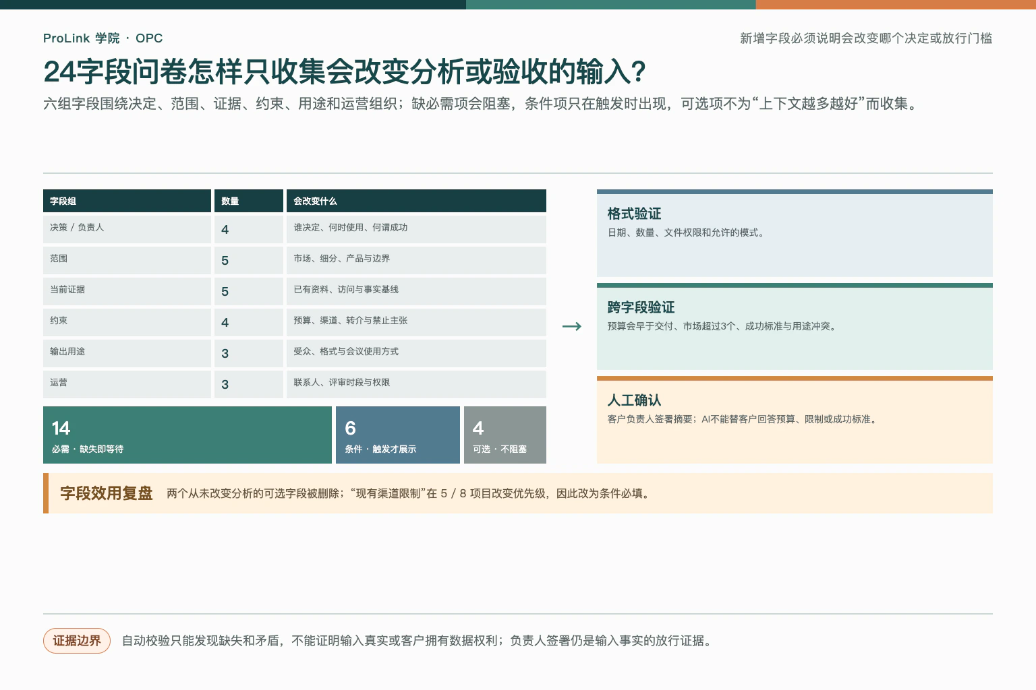Screen dimensions: 1036x690
Task: Click the top-right note 新增字段必须说明会改变哪个决定或放行门槛
Action: pos(866,38)
